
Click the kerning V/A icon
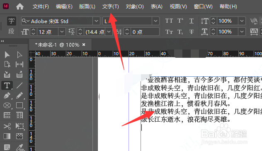pyautogui.click(x=254, y=21)
